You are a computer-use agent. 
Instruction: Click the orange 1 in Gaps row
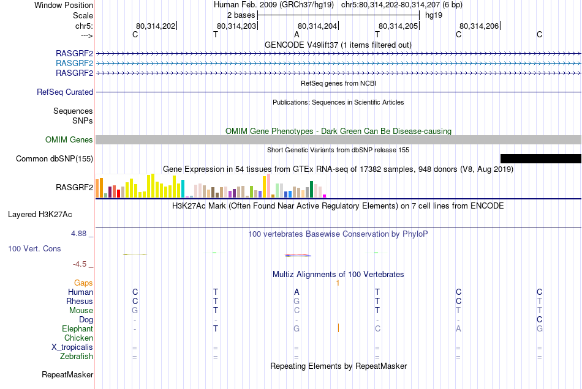338,283
